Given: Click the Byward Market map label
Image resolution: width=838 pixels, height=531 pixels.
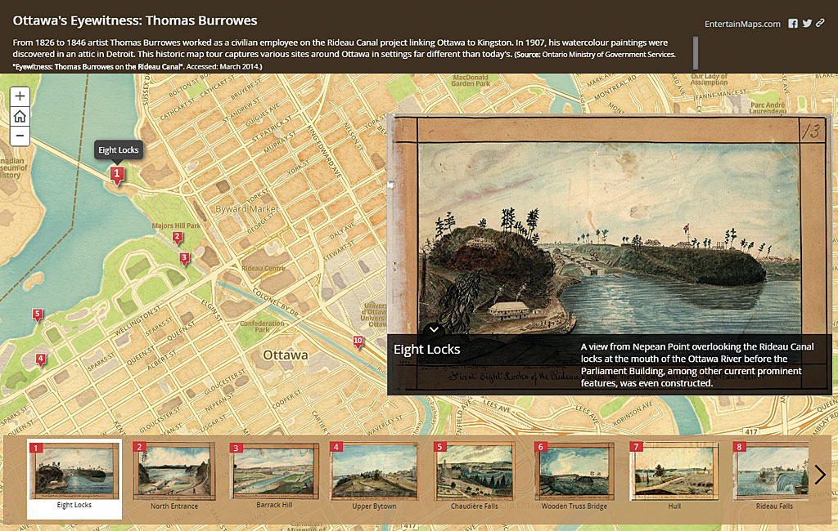Looking at the screenshot, I should 246,208.
